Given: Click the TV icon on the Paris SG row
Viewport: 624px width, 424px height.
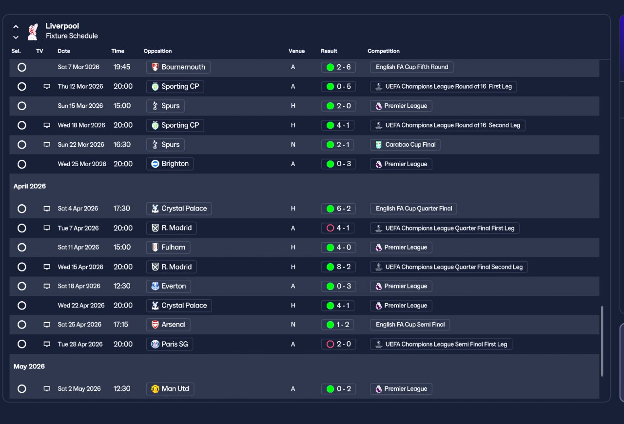Looking at the screenshot, I should point(47,344).
